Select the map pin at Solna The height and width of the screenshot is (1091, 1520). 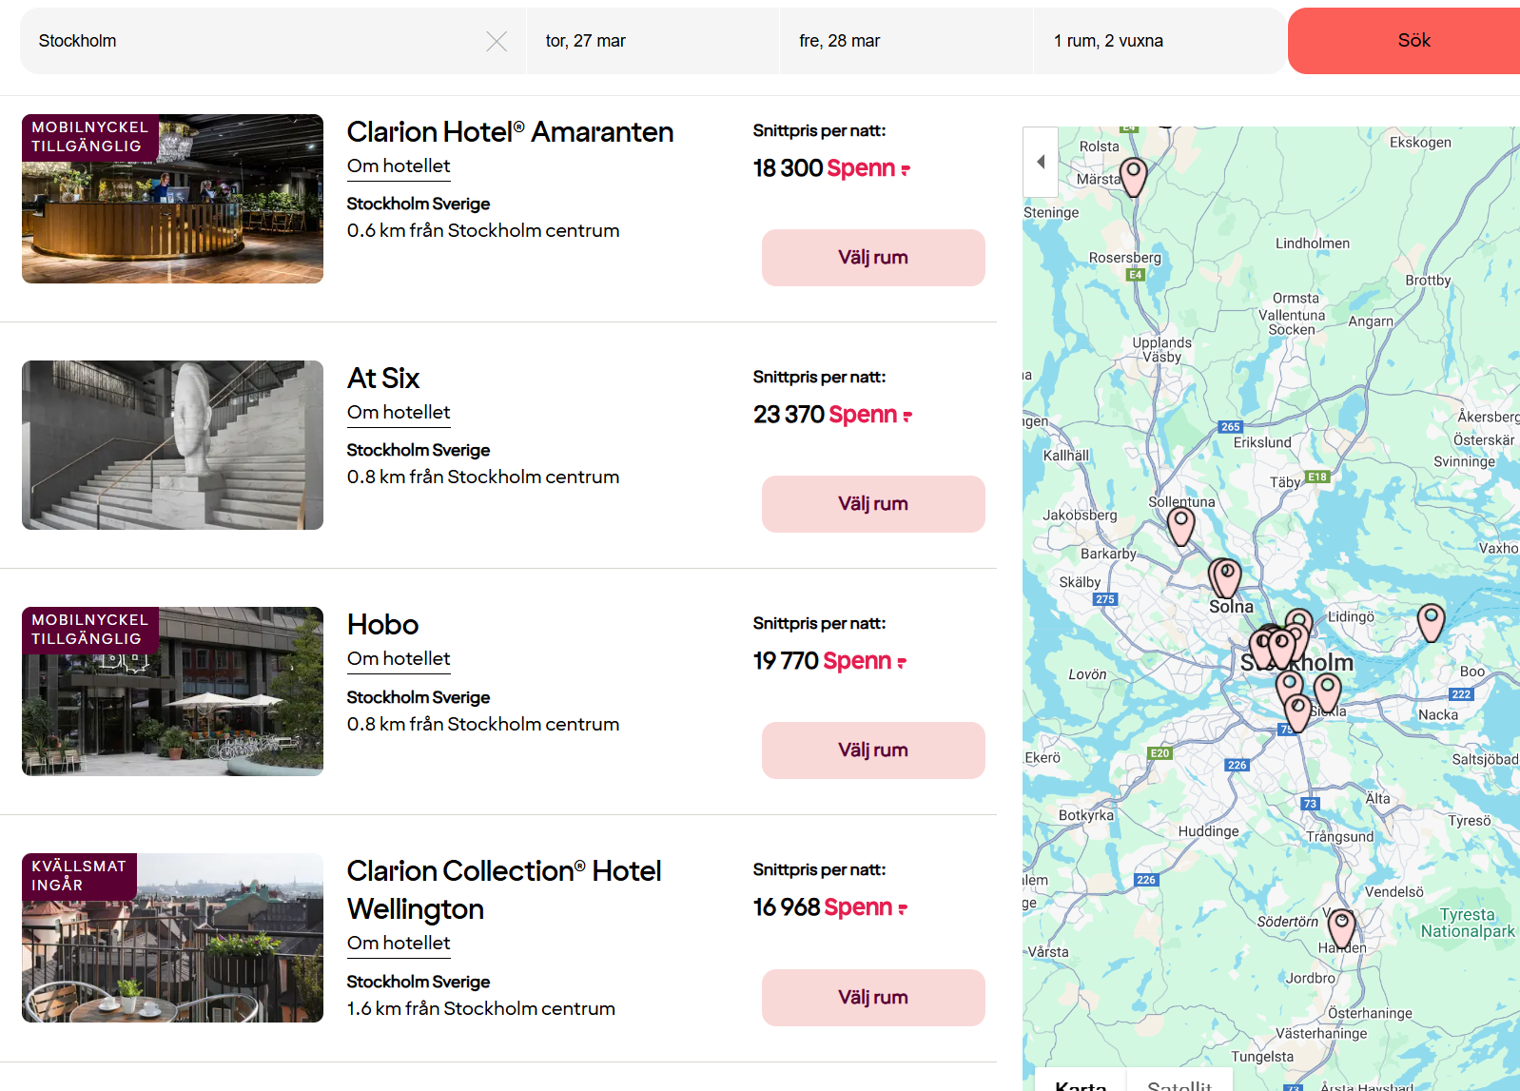click(x=1228, y=575)
